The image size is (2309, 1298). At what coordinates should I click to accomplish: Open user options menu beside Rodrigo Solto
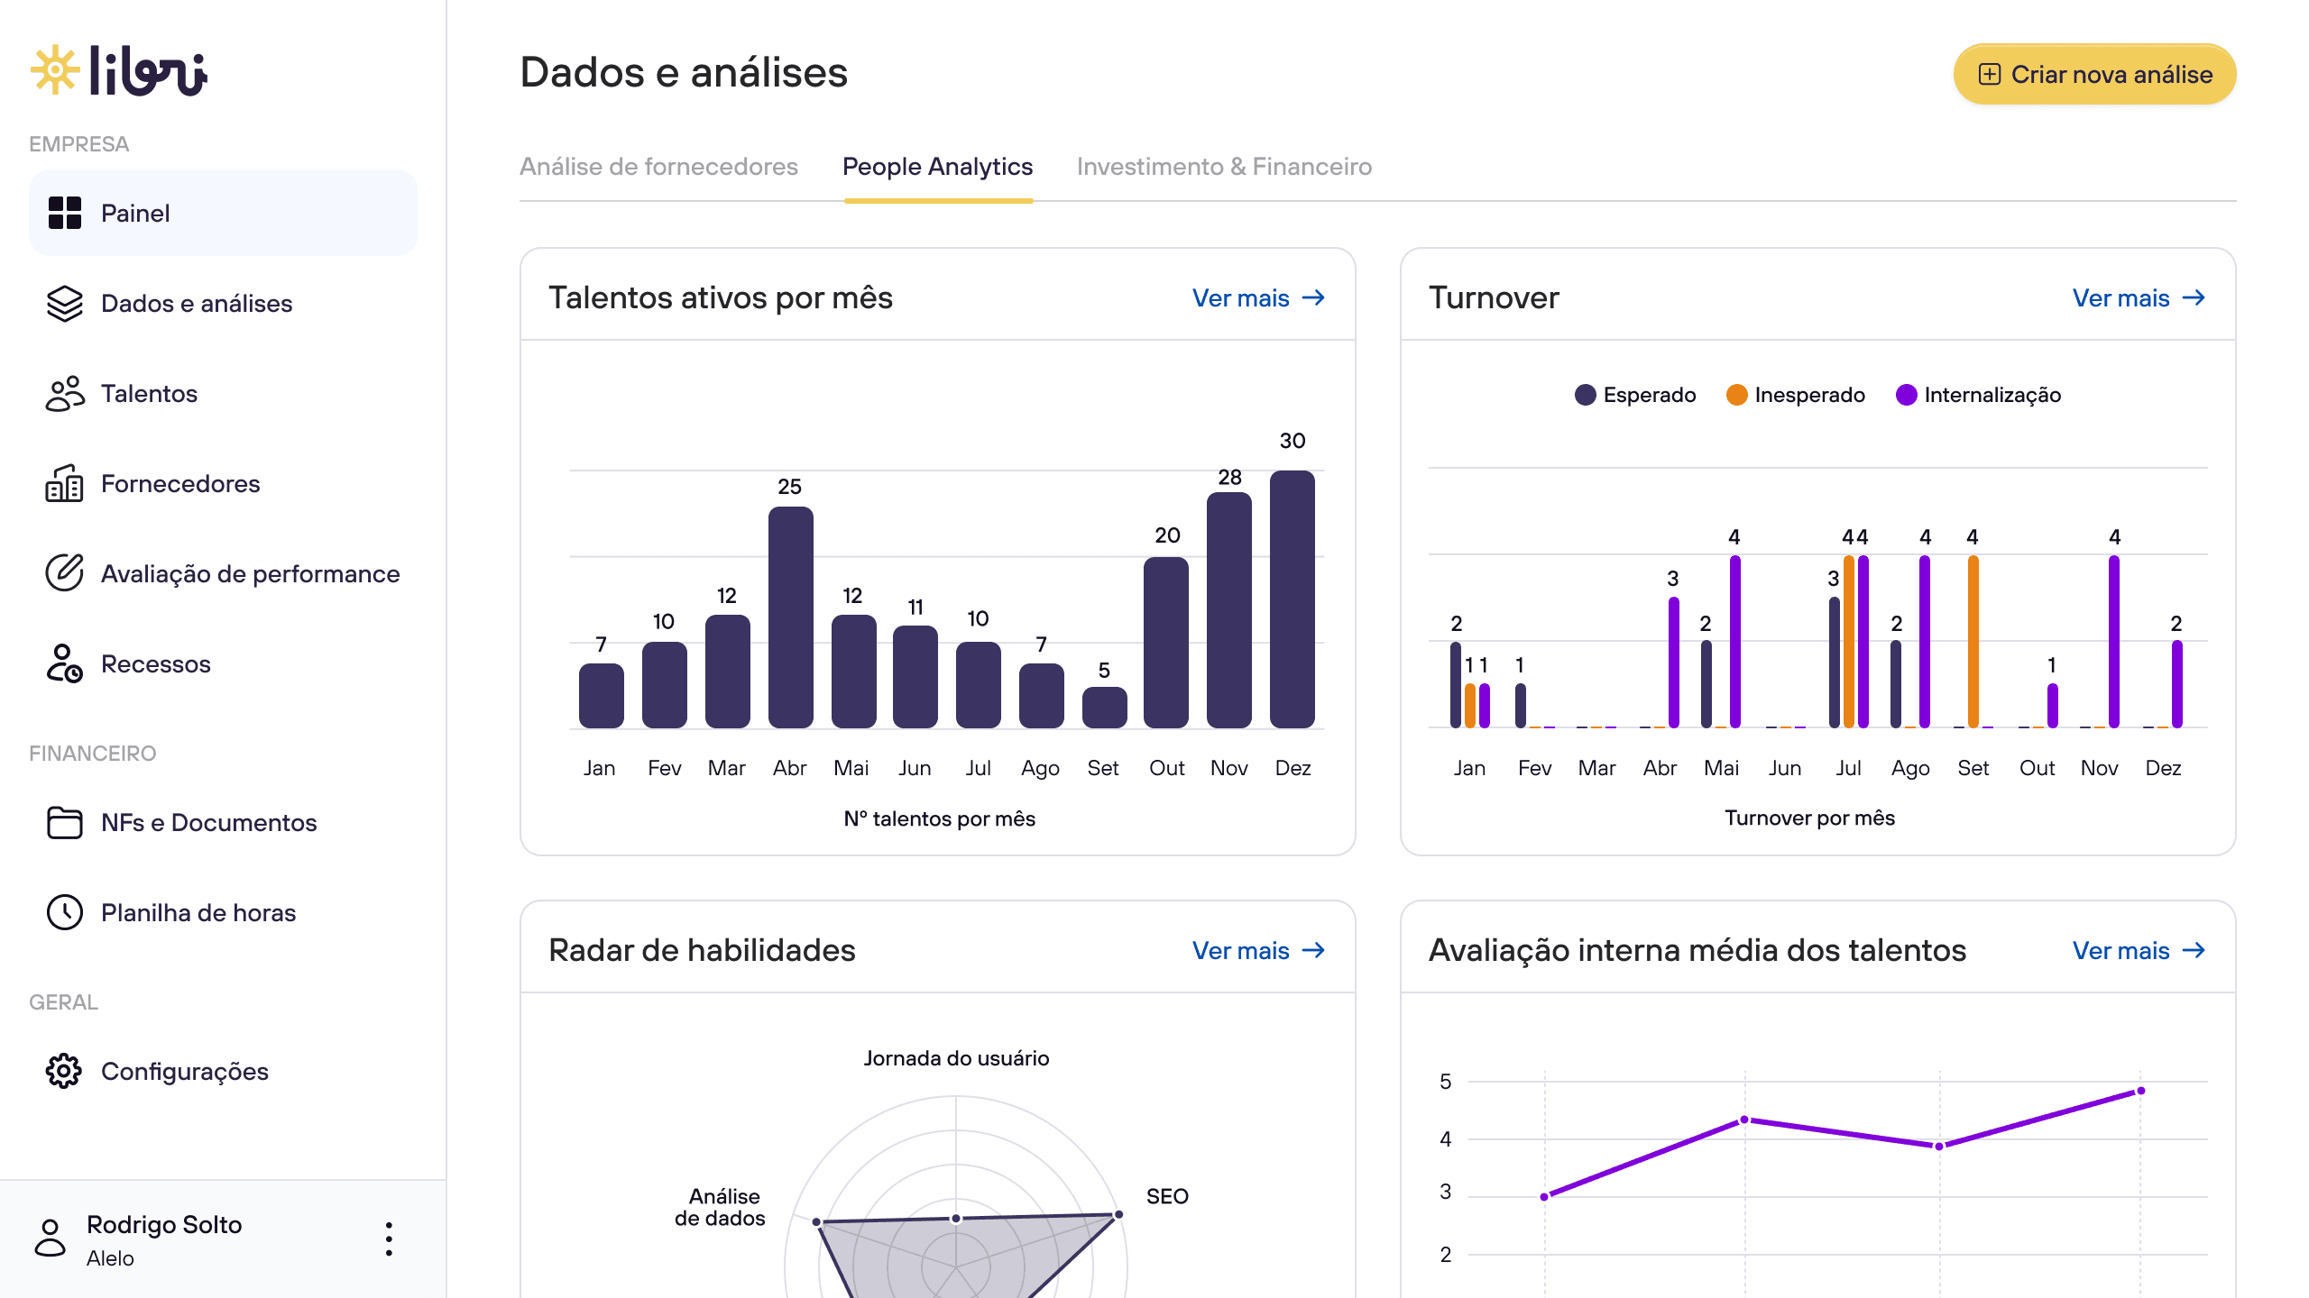(389, 1239)
